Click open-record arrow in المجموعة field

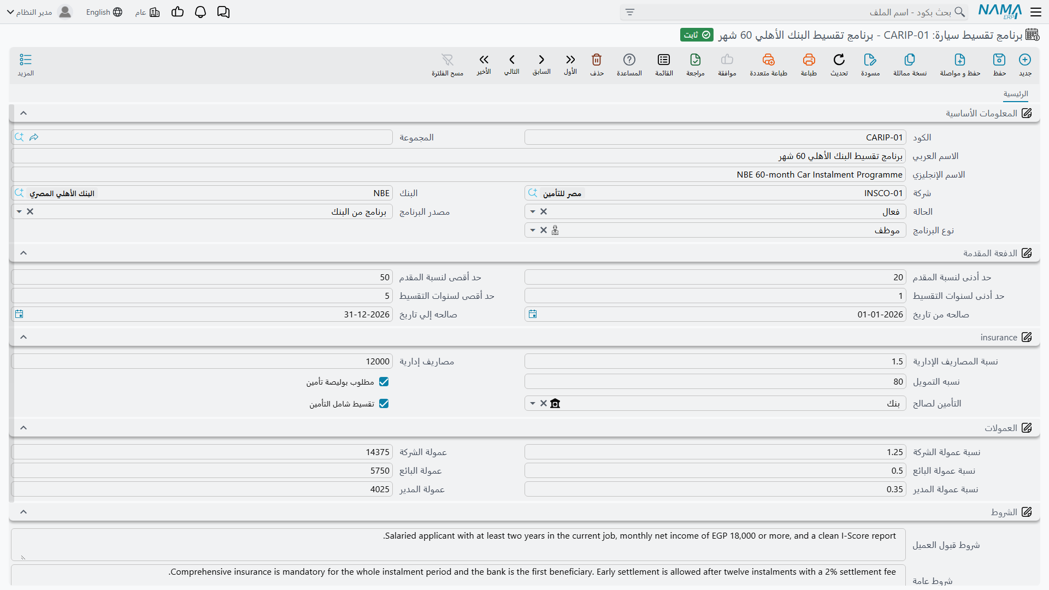tap(34, 137)
